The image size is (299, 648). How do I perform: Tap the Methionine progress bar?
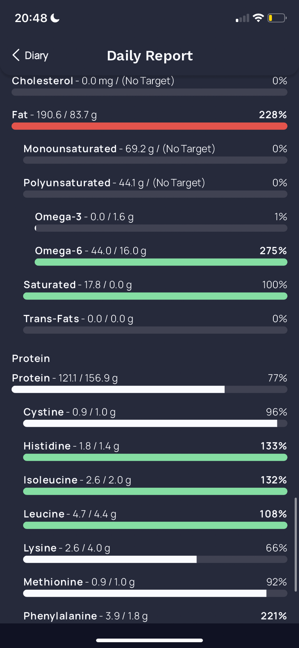[x=155, y=593]
